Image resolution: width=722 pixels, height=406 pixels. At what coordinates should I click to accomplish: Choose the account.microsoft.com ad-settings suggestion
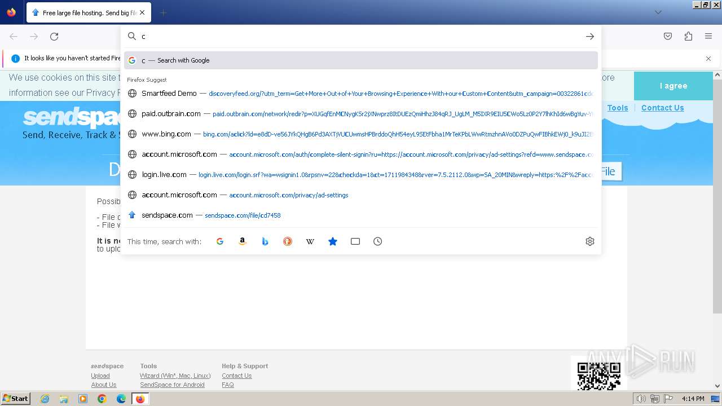(x=361, y=195)
